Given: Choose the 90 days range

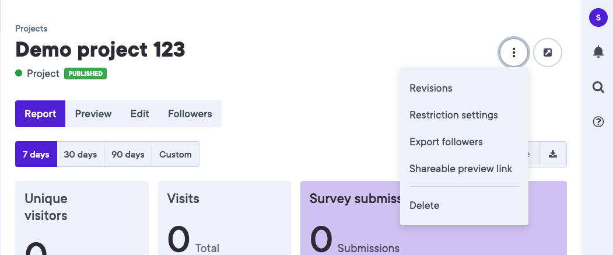Looking at the screenshot, I should 128,155.
